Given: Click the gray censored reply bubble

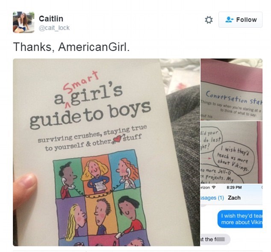Looking at the screenshot, I should 215,239.
